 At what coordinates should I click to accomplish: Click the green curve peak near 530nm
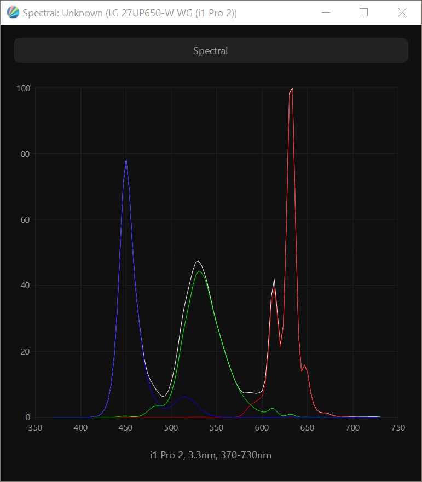(x=199, y=271)
